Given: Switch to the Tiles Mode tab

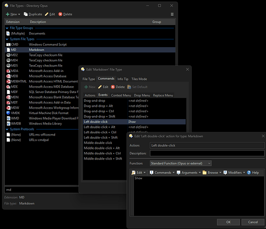Looking at the screenshot, I should click(x=139, y=79).
